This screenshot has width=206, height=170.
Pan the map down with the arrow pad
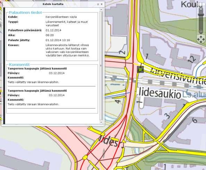tap(201, 42)
